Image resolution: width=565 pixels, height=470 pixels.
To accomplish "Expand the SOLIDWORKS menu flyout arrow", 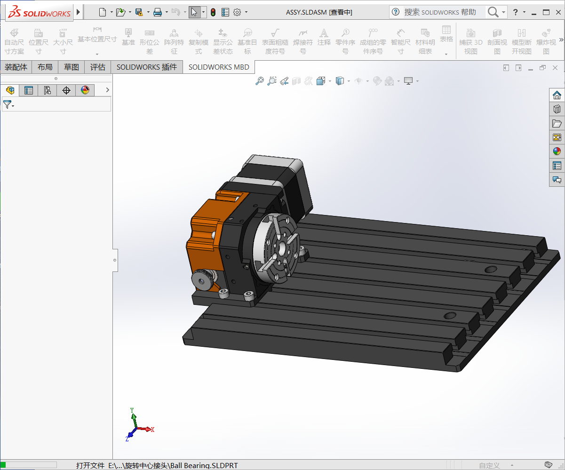I will (78, 12).
